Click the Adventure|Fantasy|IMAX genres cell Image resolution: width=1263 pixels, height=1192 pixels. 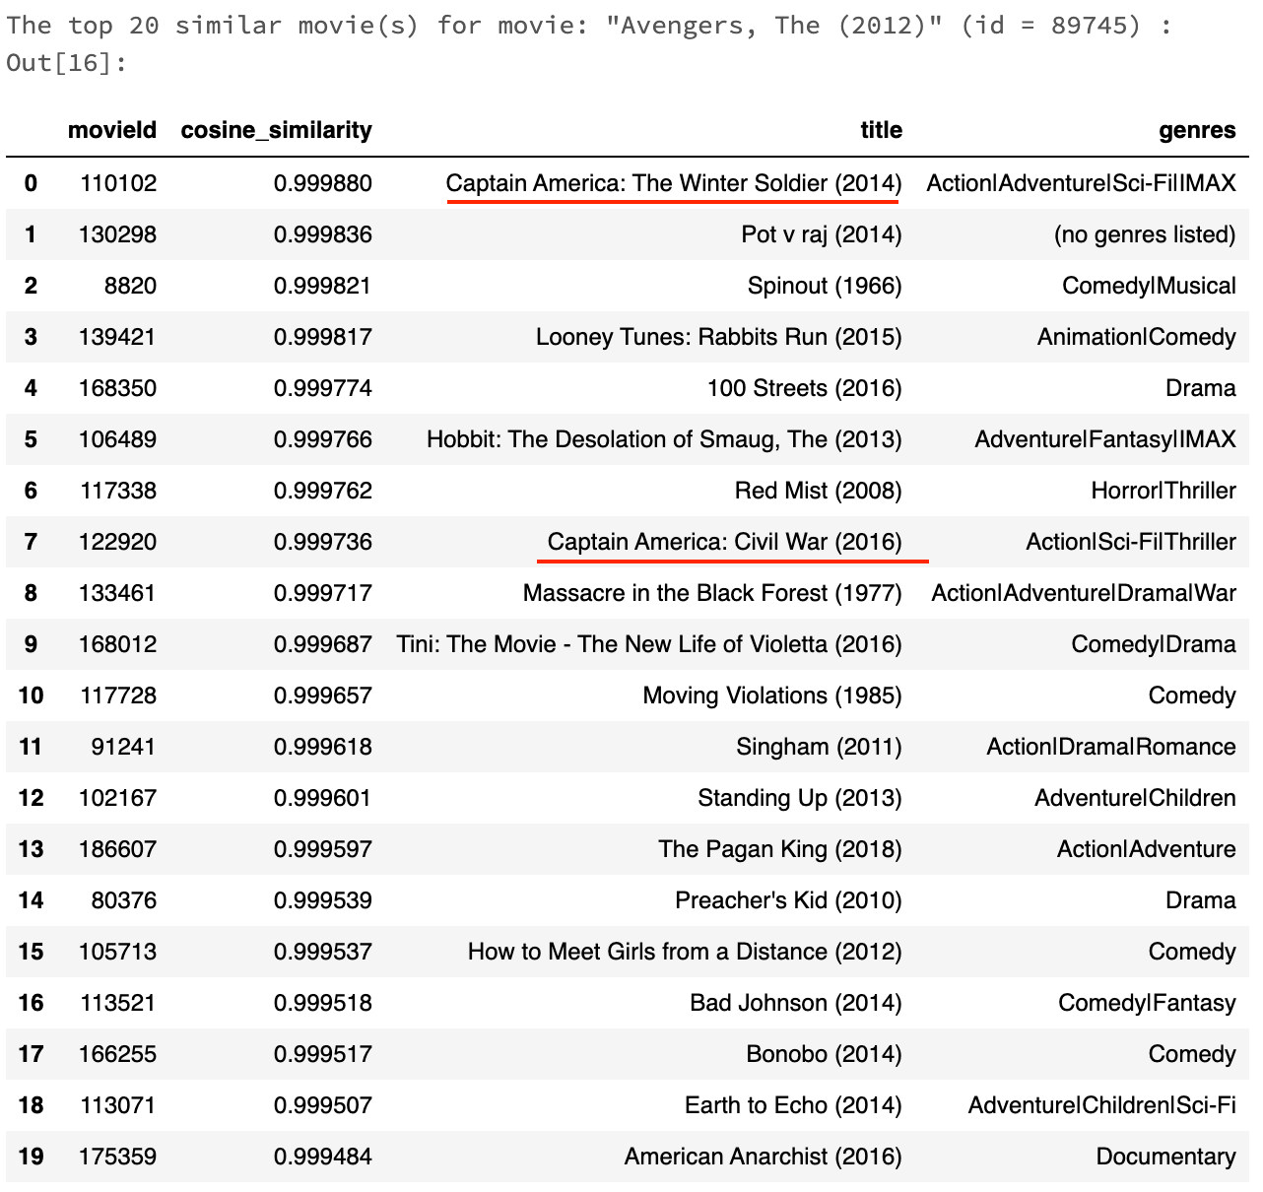coord(1105,439)
